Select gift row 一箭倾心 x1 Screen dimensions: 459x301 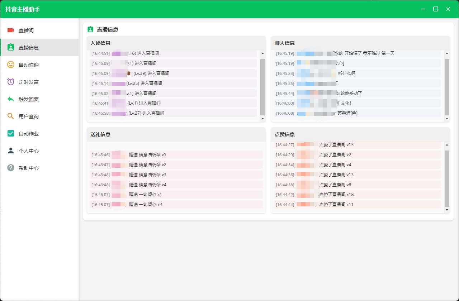[x=176, y=195]
